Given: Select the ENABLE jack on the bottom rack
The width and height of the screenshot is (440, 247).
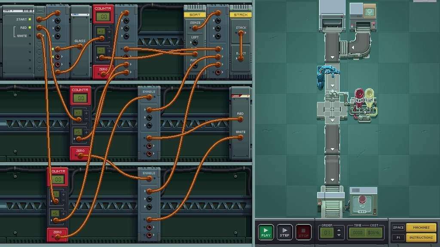Looking at the screenshot, I should click(149, 179).
